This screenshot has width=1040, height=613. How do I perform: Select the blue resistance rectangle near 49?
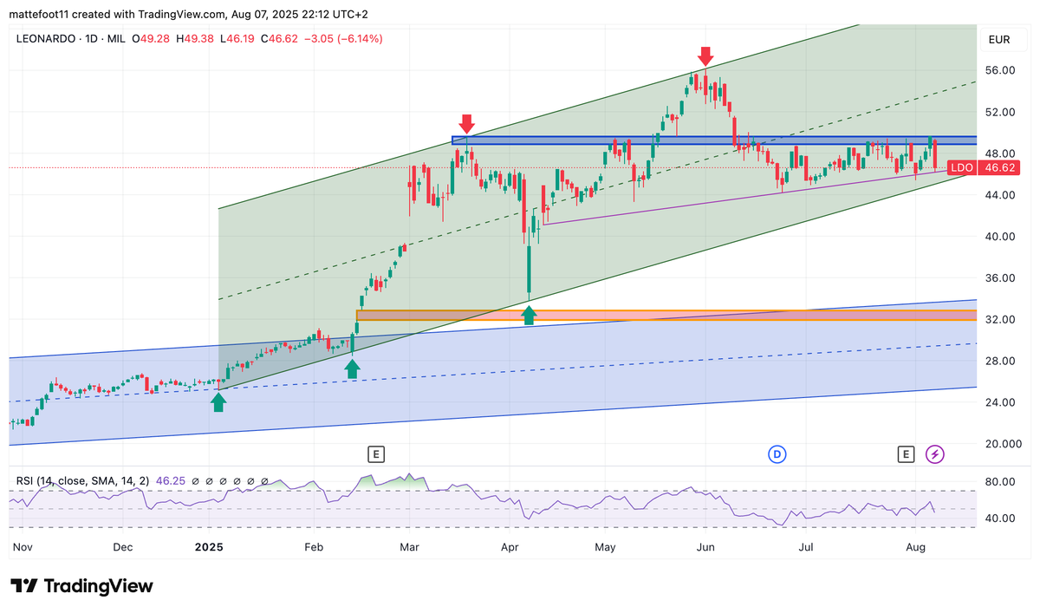pos(714,140)
